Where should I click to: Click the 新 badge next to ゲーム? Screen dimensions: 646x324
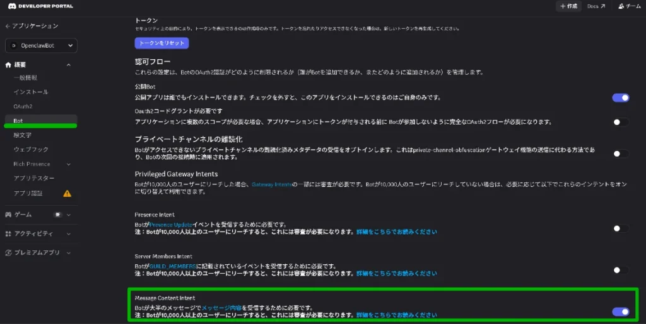click(x=57, y=215)
